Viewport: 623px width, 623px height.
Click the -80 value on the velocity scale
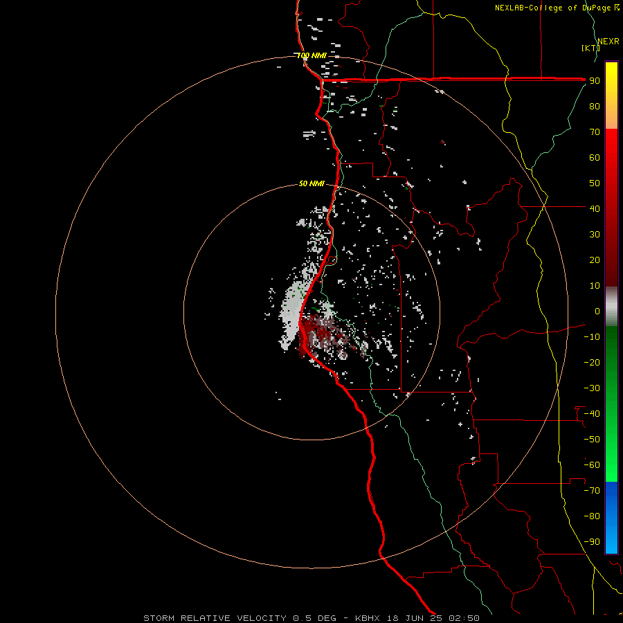[x=592, y=516]
